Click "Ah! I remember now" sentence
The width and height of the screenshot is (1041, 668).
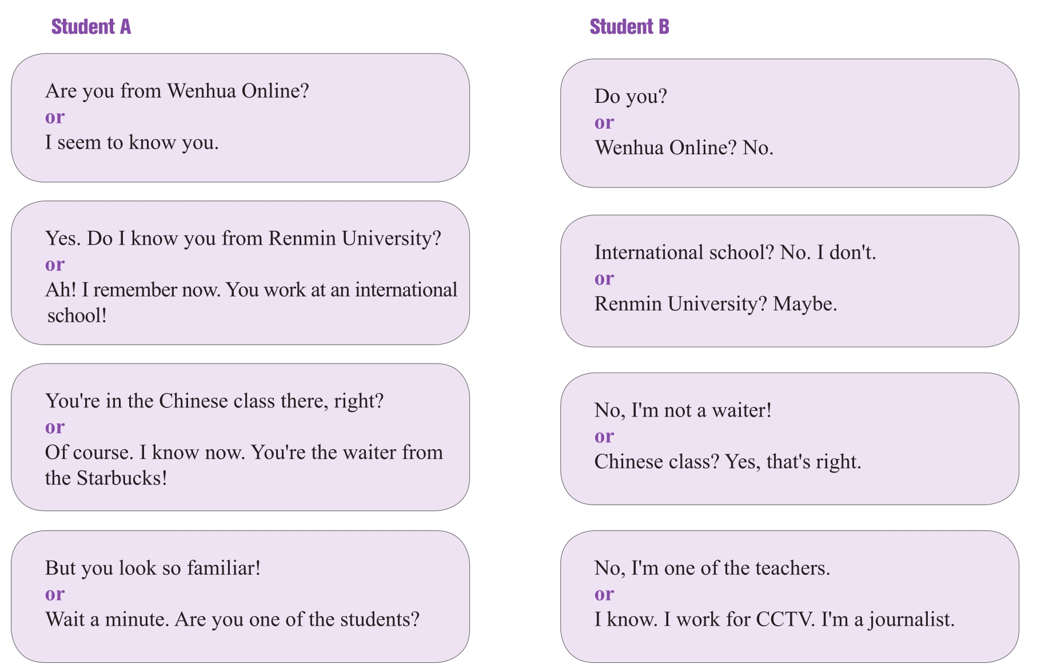coord(250,290)
